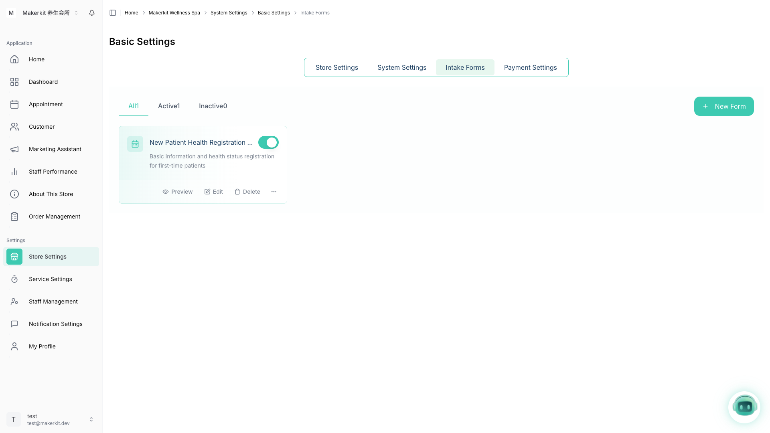Select the Active1 tab
Screen dimensions: 770x433
[x=169, y=106]
